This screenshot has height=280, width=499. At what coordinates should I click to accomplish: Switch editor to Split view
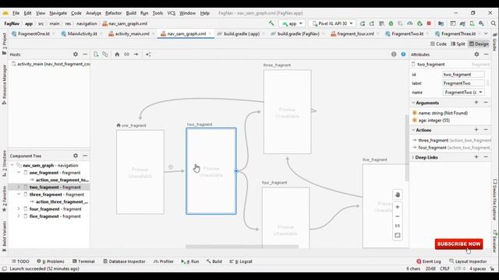pos(458,44)
